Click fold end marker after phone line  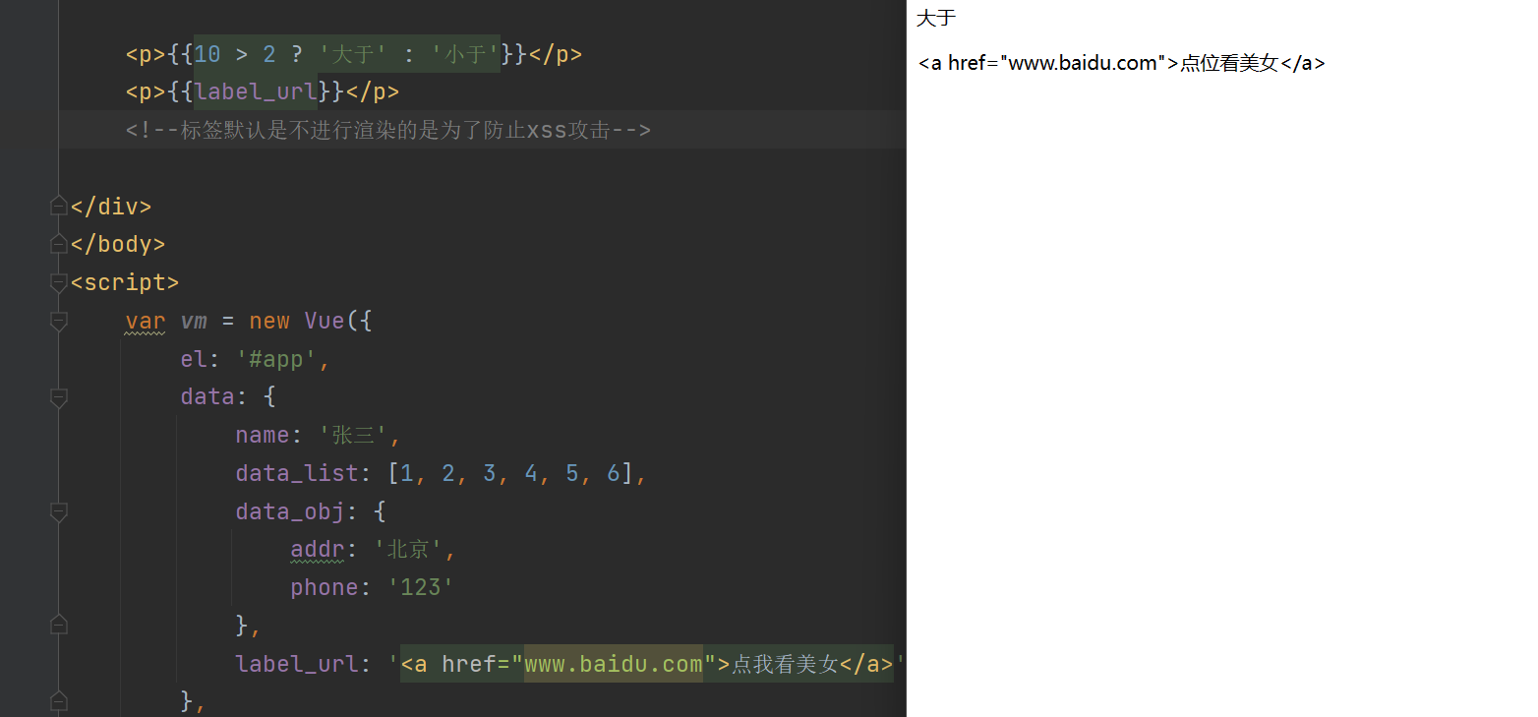[x=59, y=626]
